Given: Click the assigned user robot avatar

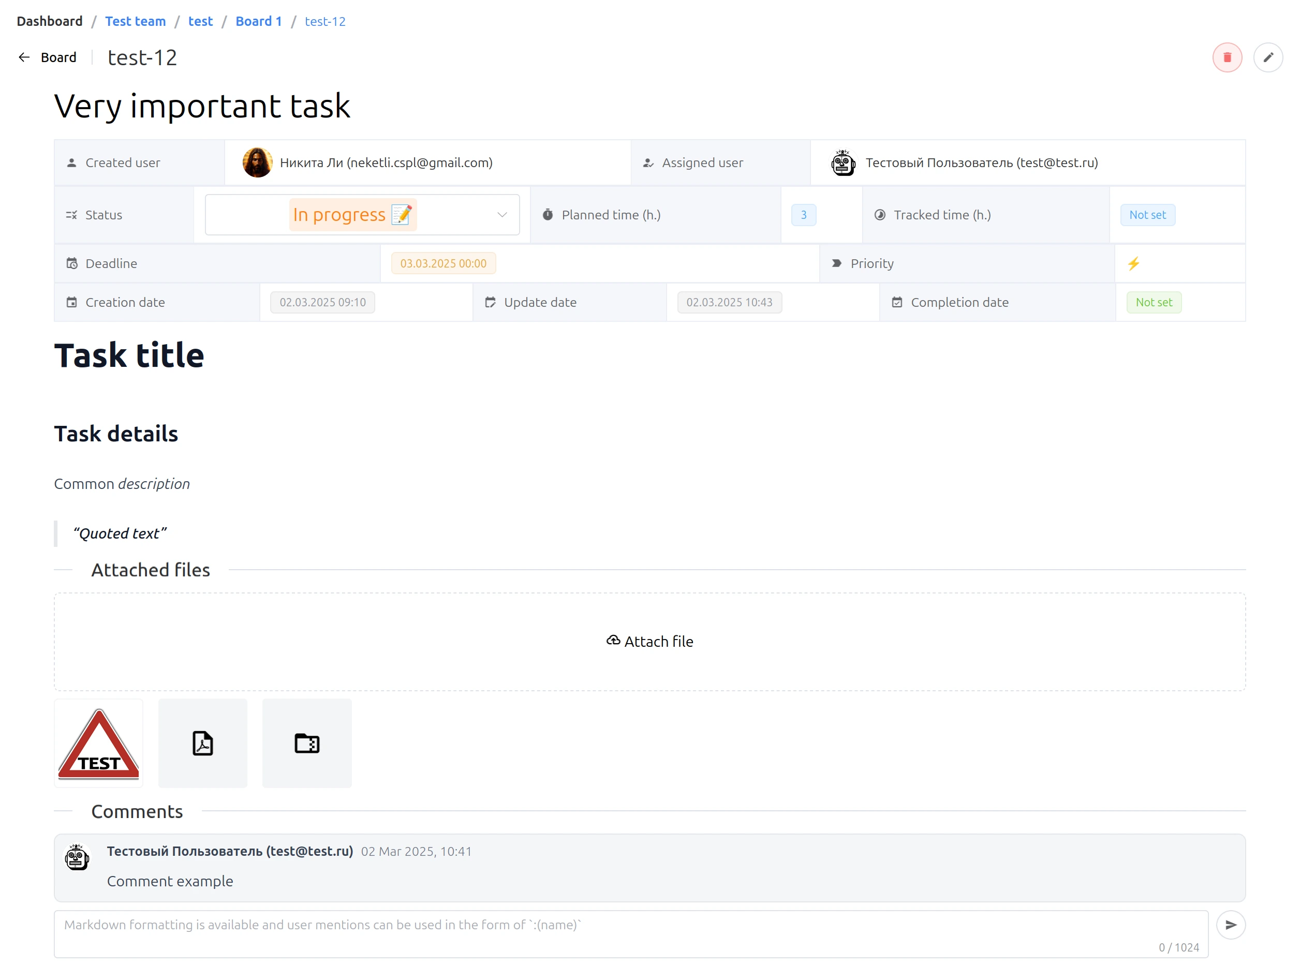Looking at the screenshot, I should coord(843,163).
